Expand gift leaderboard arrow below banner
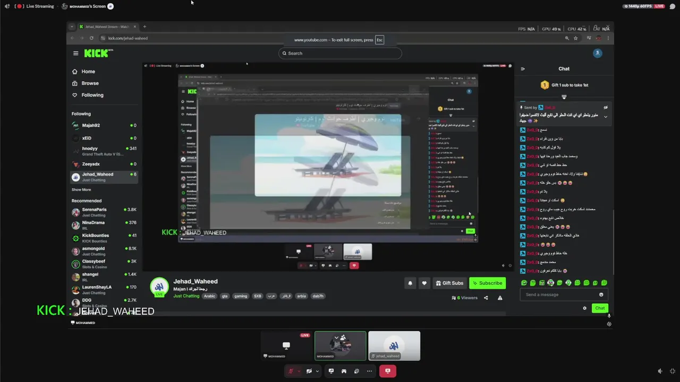This screenshot has width=680, height=382. tap(564, 97)
